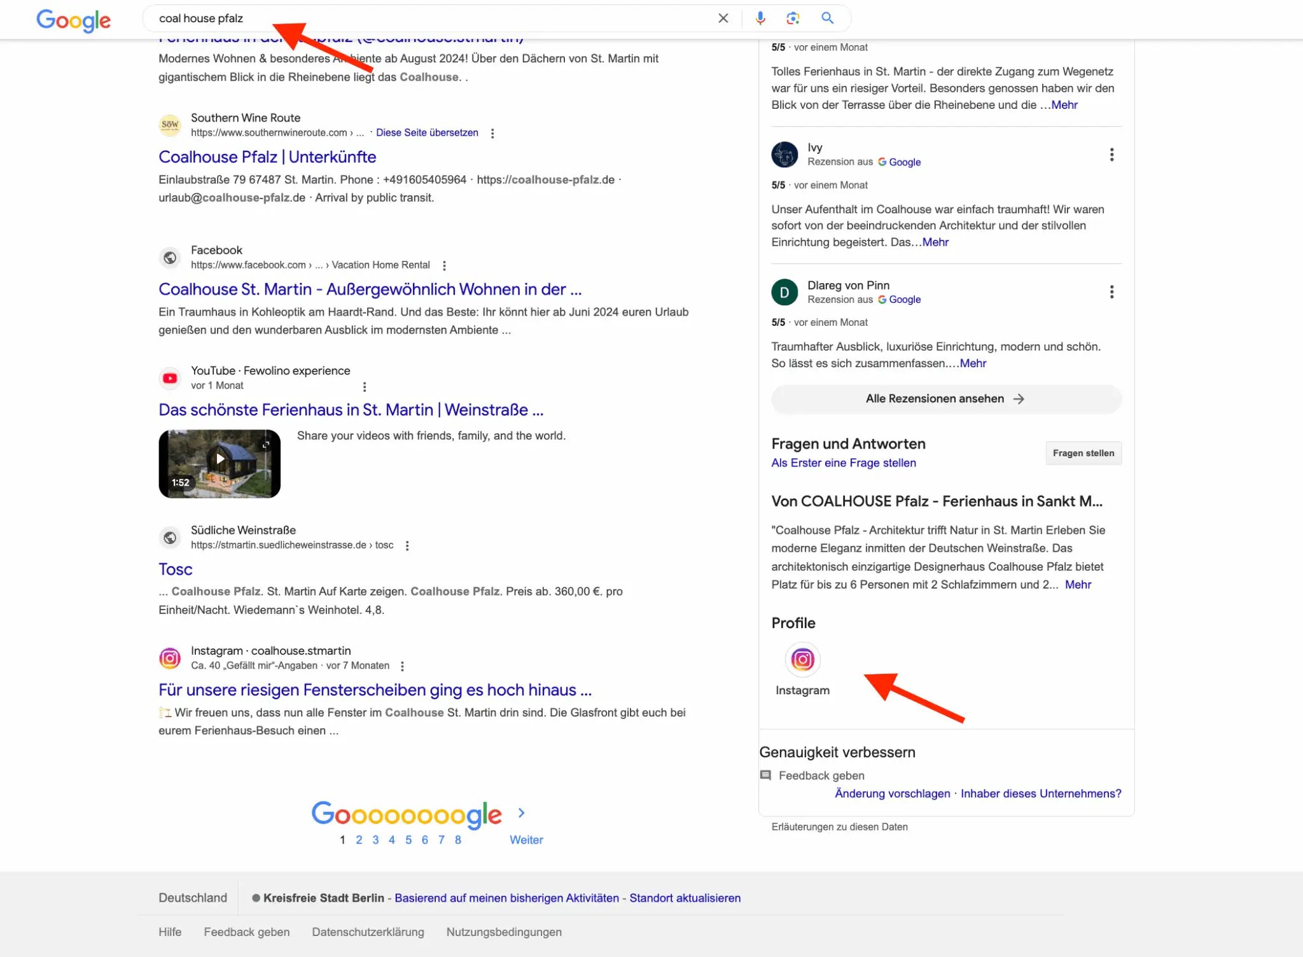
Task: Click the Instagram favicon in search results
Action: tap(170, 658)
